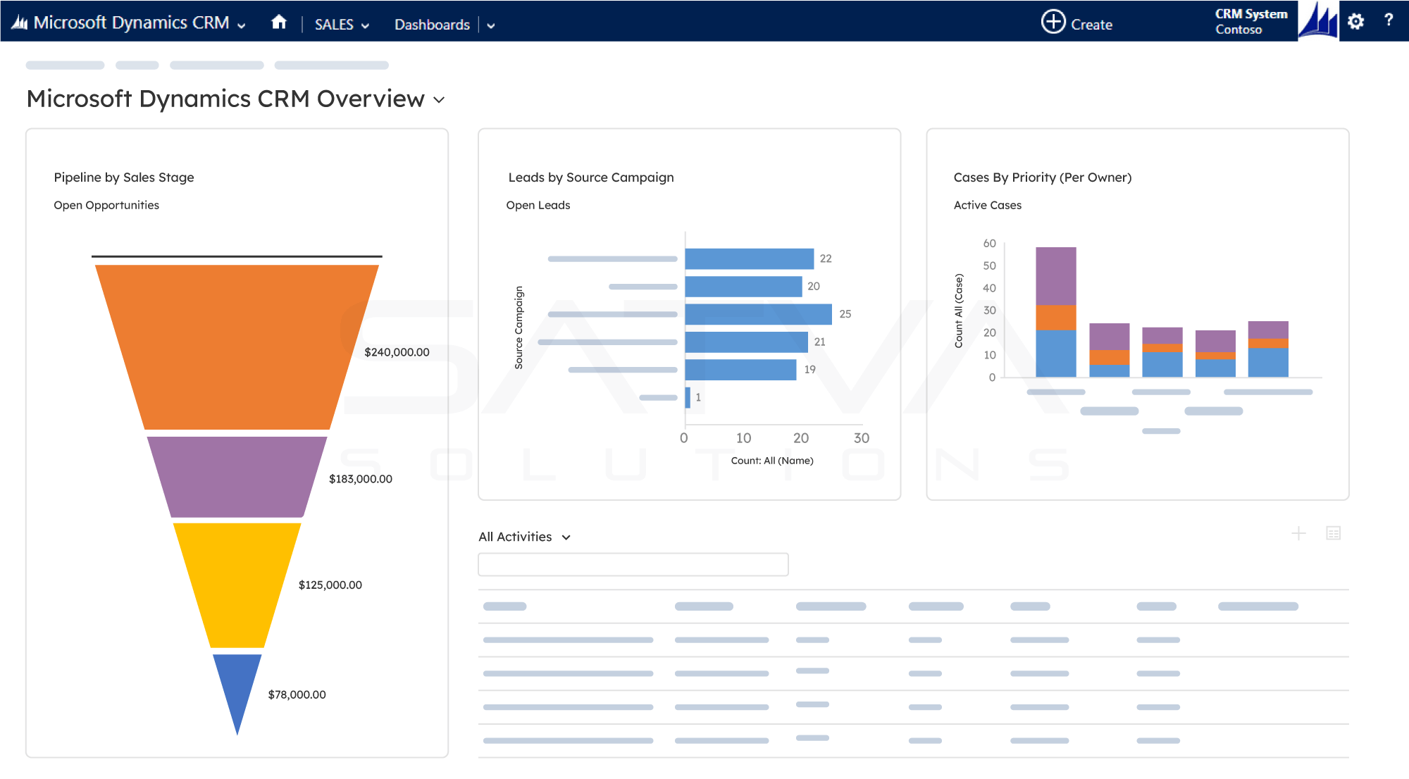1409x779 pixels.
Task: Click the Open Leads subtitle
Action: point(538,205)
